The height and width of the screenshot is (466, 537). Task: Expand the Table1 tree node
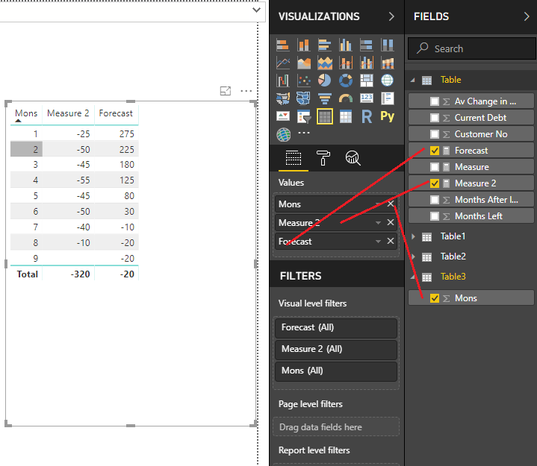coord(413,236)
